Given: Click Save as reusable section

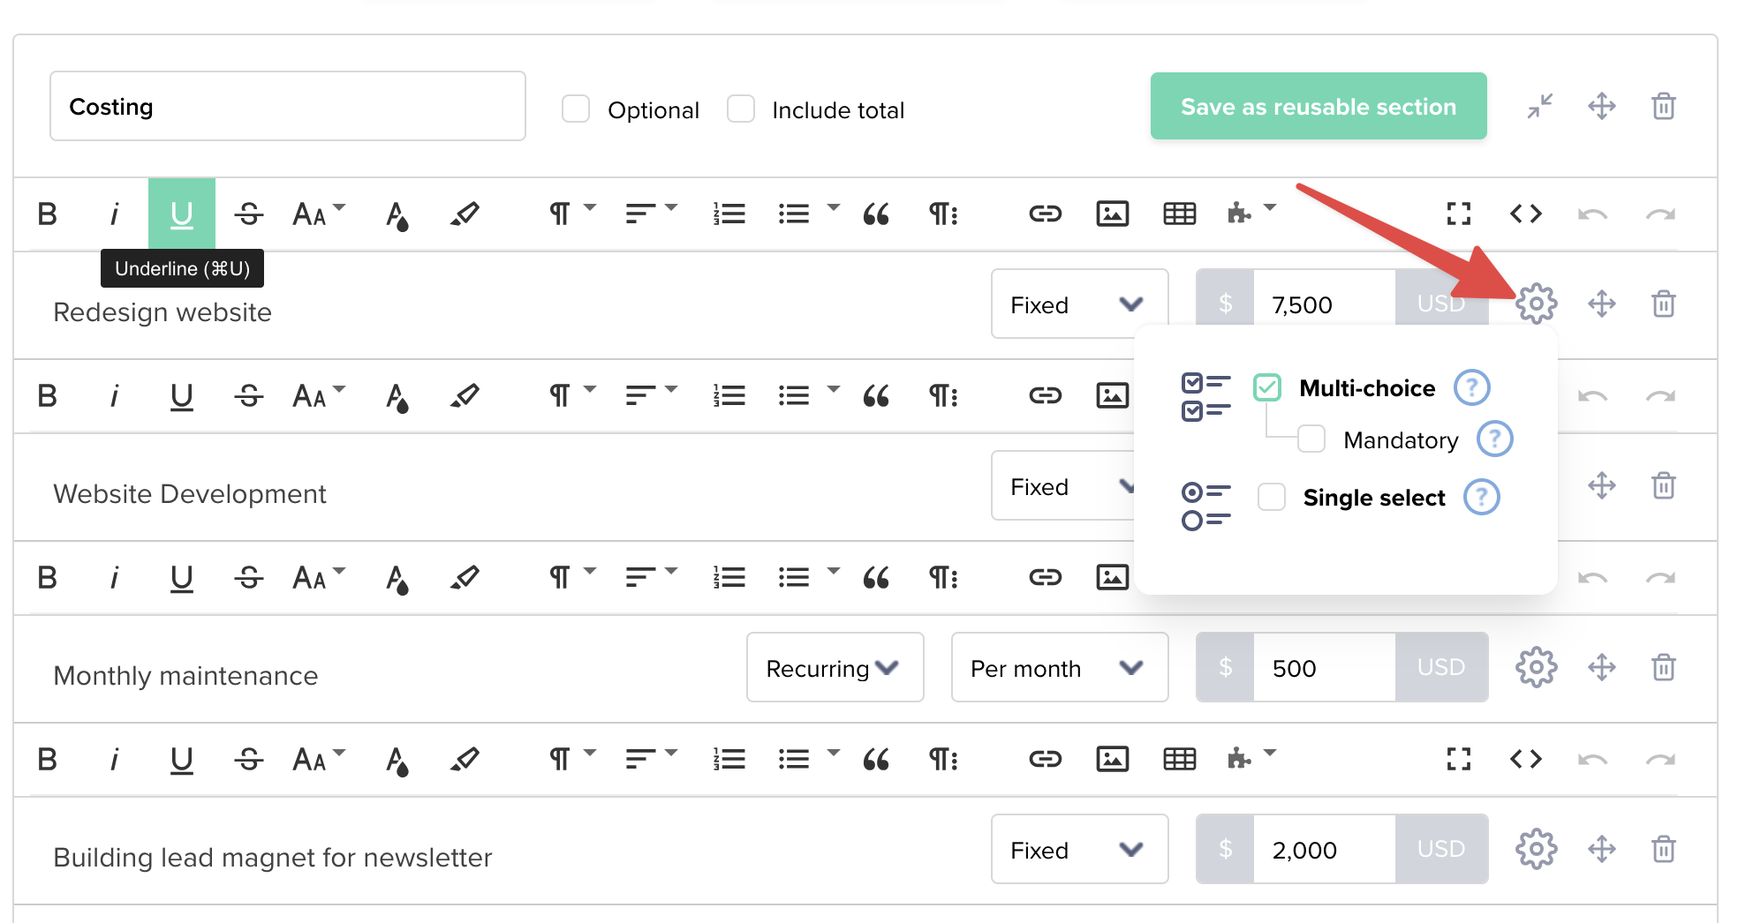Looking at the screenshot, I should 1318,106.
